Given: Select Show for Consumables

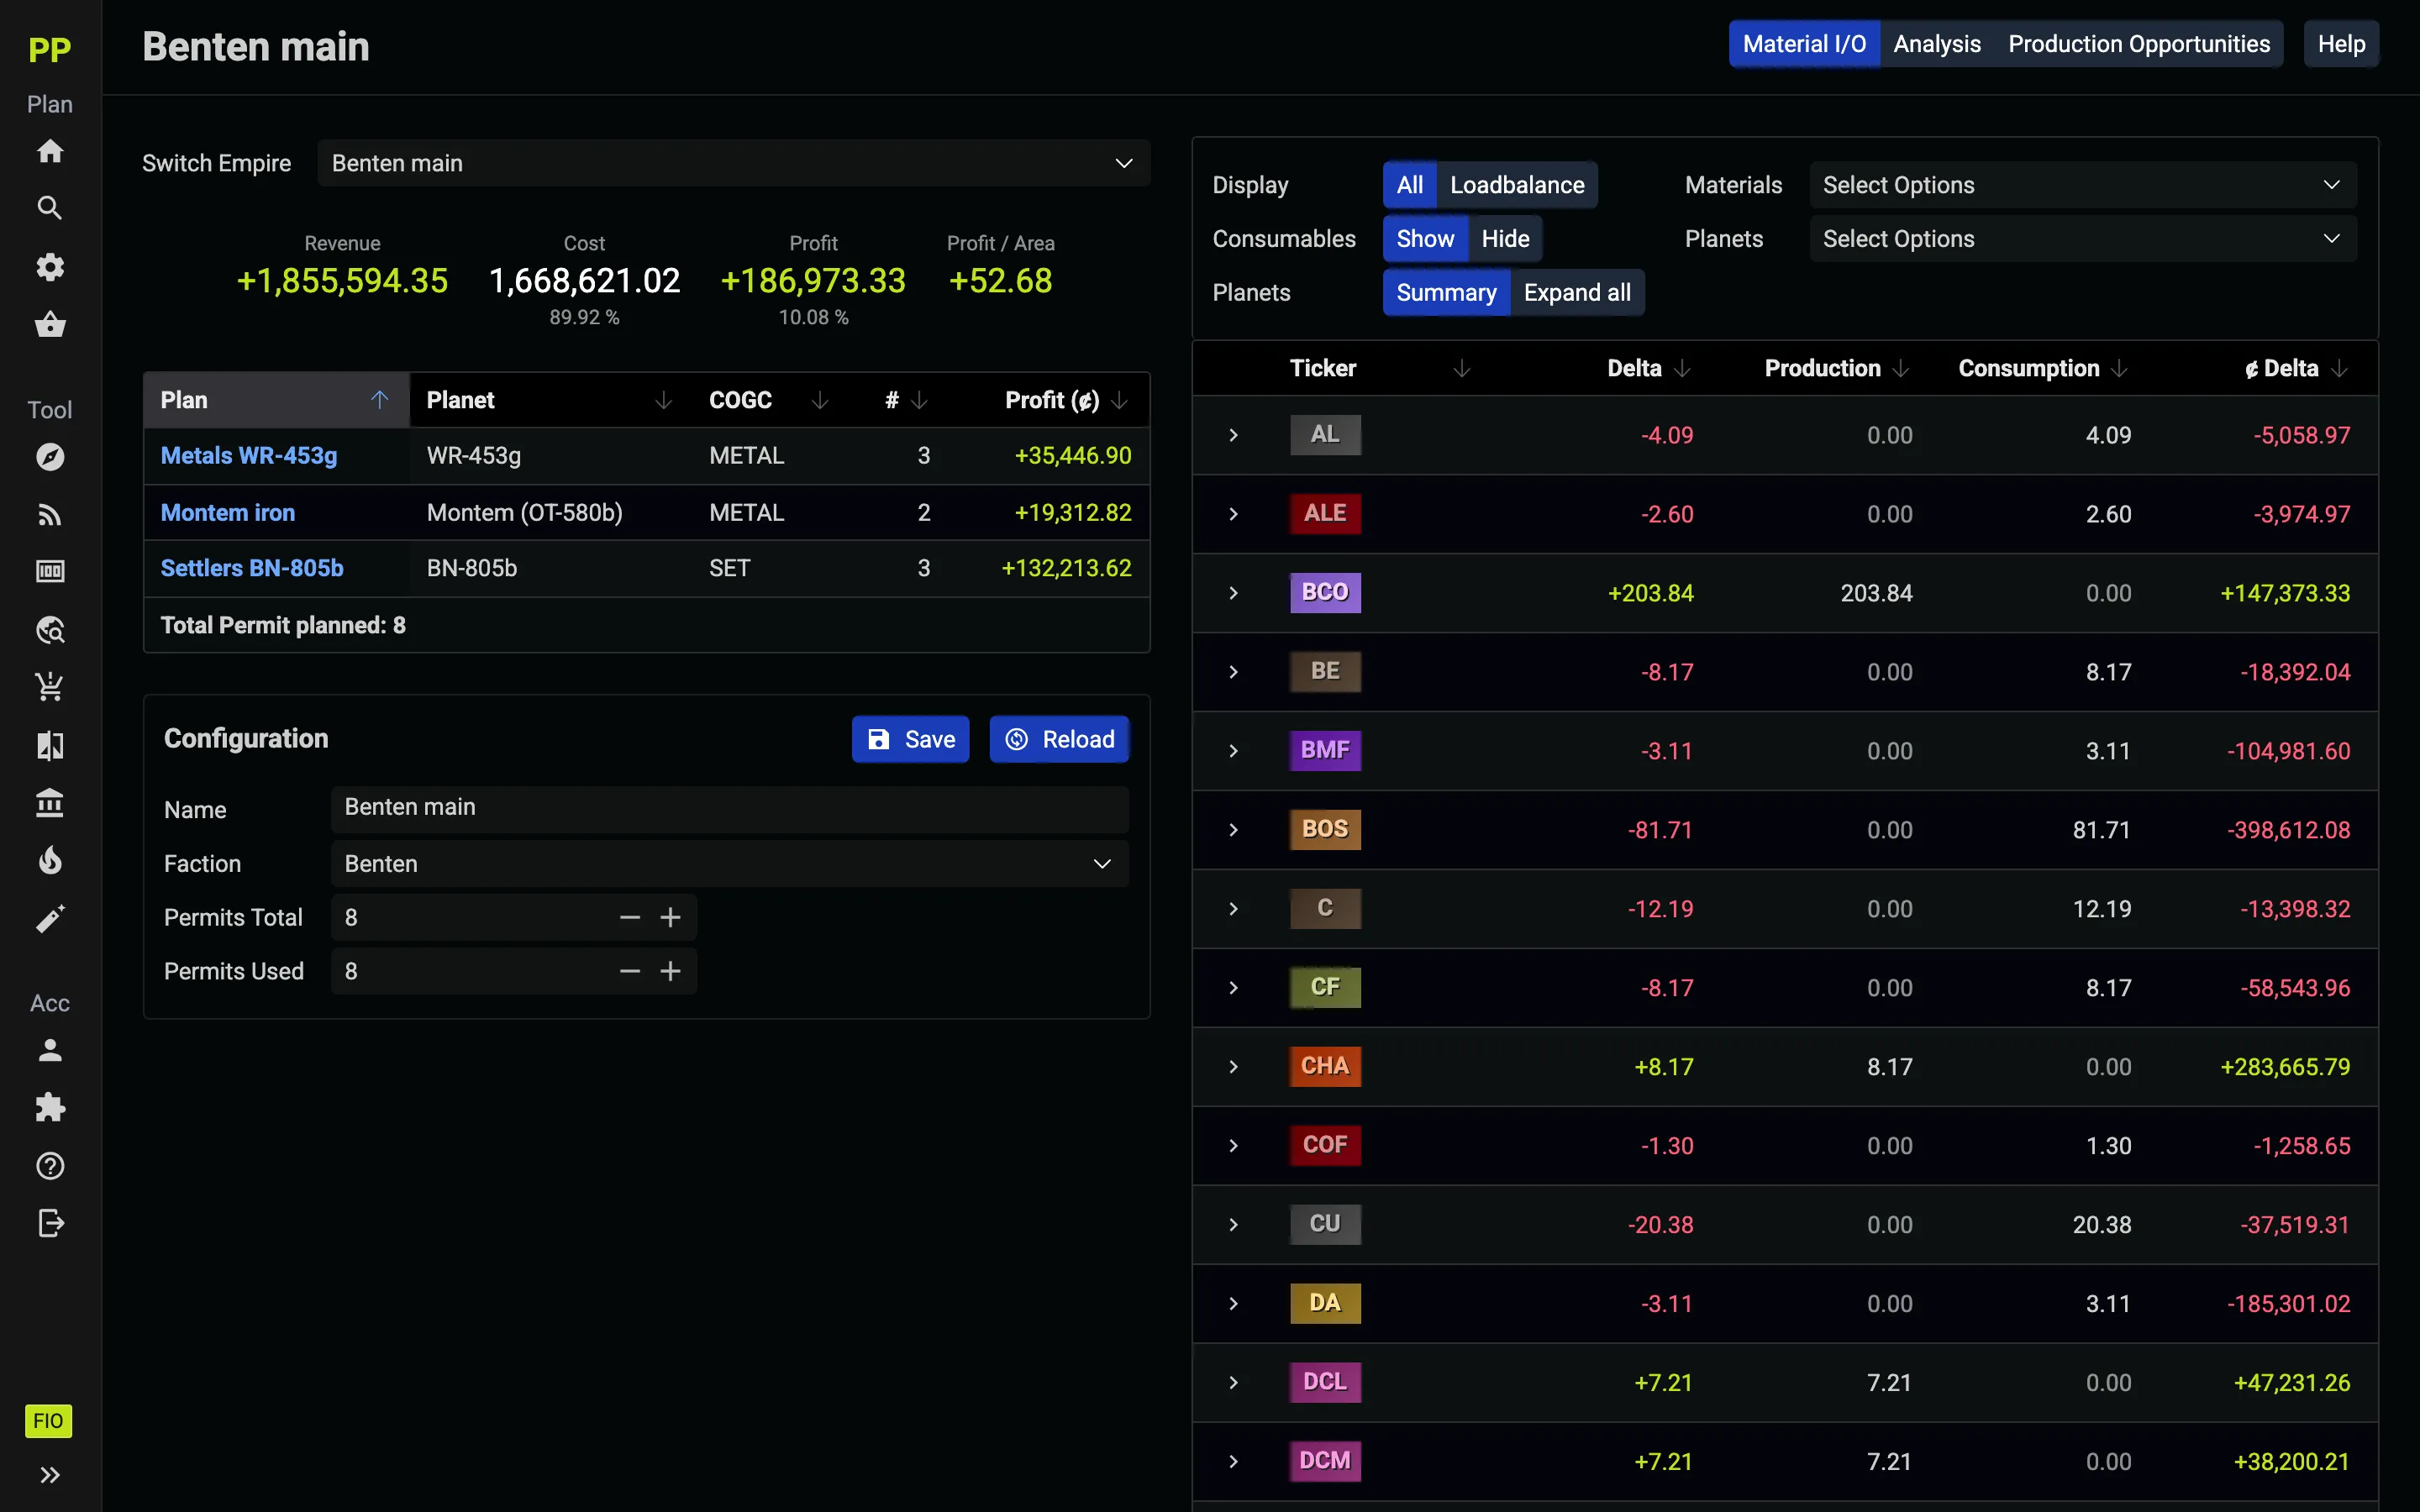Looking at the screenshot, I should tap(1425, 239).
